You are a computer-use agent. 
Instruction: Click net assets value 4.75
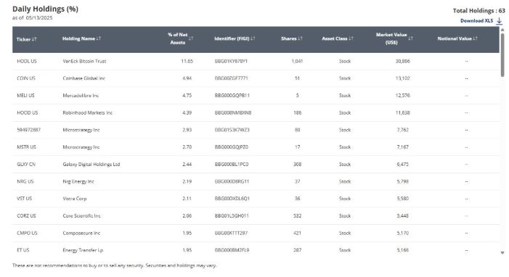point(187,96)
